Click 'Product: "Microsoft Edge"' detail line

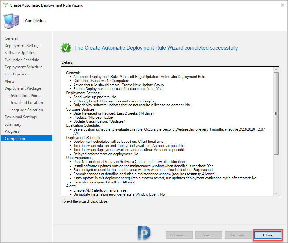(x=94, y=117)
